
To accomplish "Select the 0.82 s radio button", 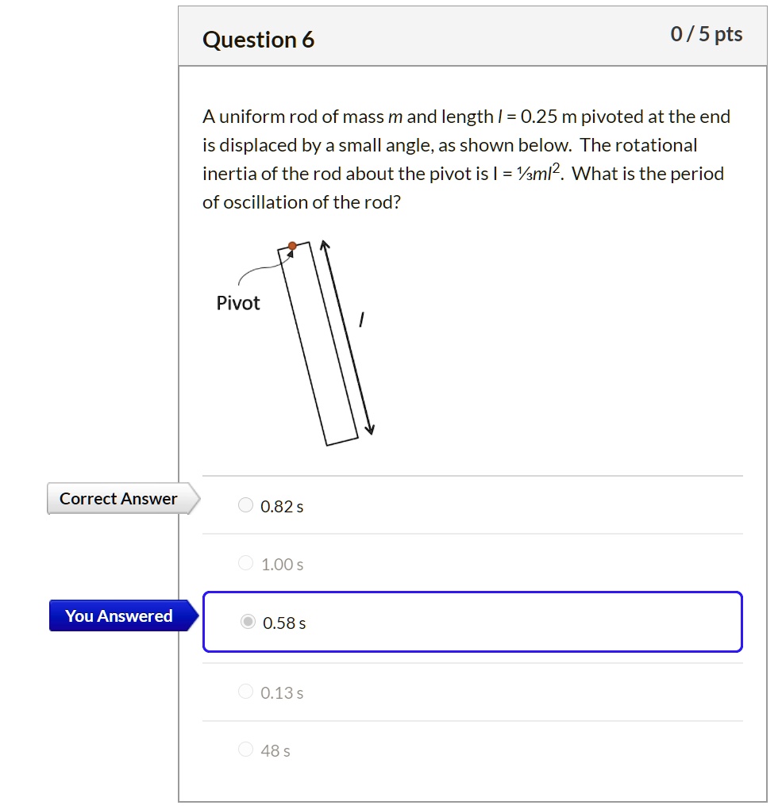I will 245,504.
